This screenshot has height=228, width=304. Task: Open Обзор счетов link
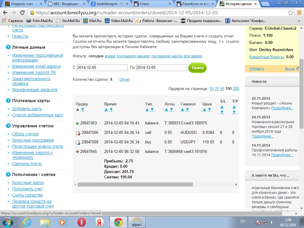[x=25, y=134]
